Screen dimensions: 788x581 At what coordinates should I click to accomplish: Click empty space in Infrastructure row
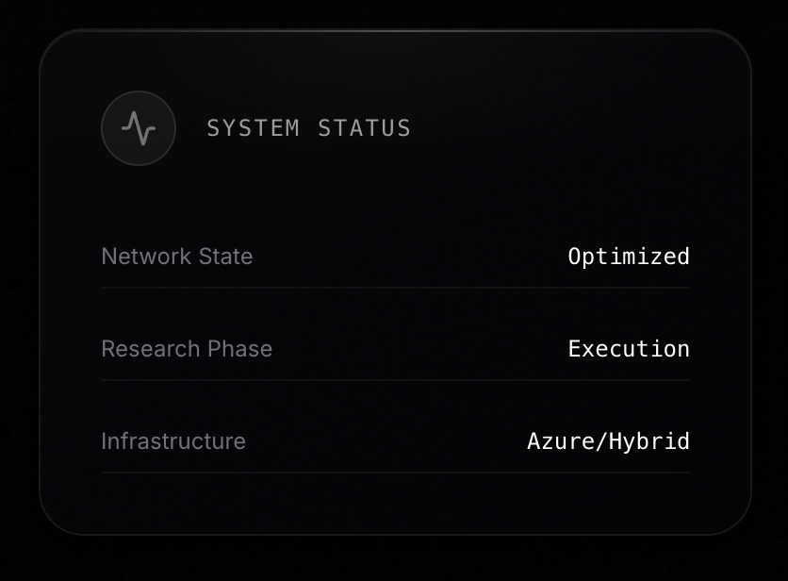click(386, 441)
